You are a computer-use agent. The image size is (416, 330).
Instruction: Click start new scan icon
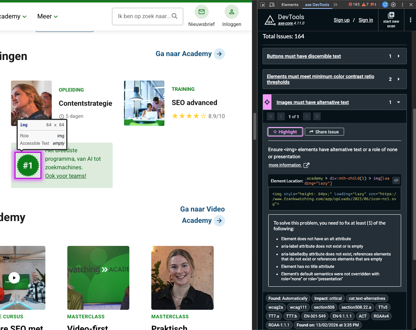coord(391,15)
